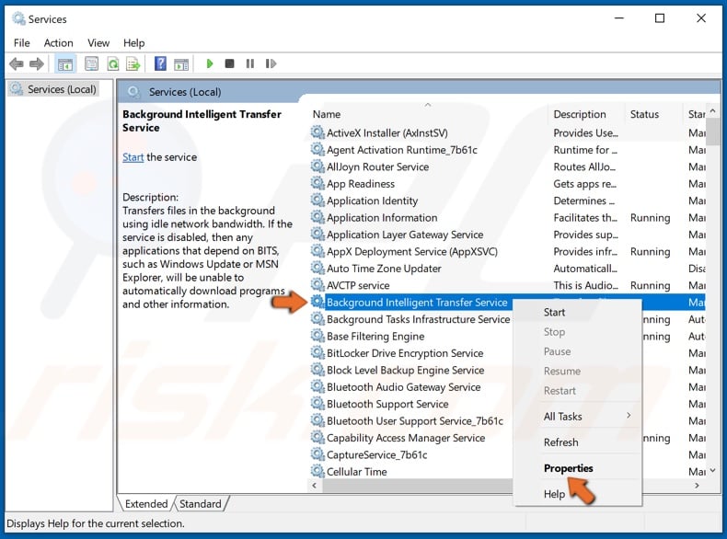Select AppX Deployment Service (AppXSVC) row
This screenshot has height=539, width=727.
pyautogui.click(x=508, y=251)
